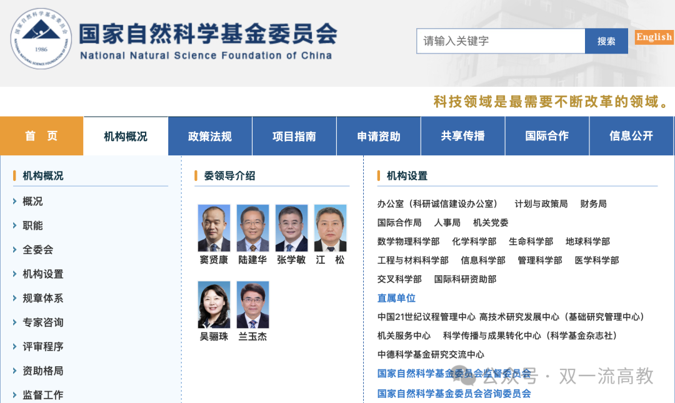This screenshot has height=403, width=675.
Task: Click the portrait photo of 吴骊珠
Action: click(214, 304)
